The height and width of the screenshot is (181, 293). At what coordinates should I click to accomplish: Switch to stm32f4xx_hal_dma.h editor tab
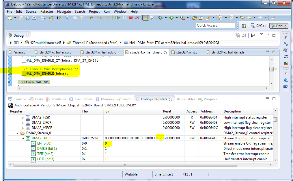tap(225, 52)
